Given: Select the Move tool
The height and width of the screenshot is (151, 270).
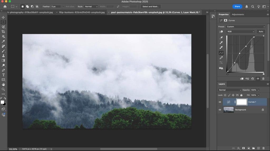Looking at the screenshot, I should click(x=3, y=17).
